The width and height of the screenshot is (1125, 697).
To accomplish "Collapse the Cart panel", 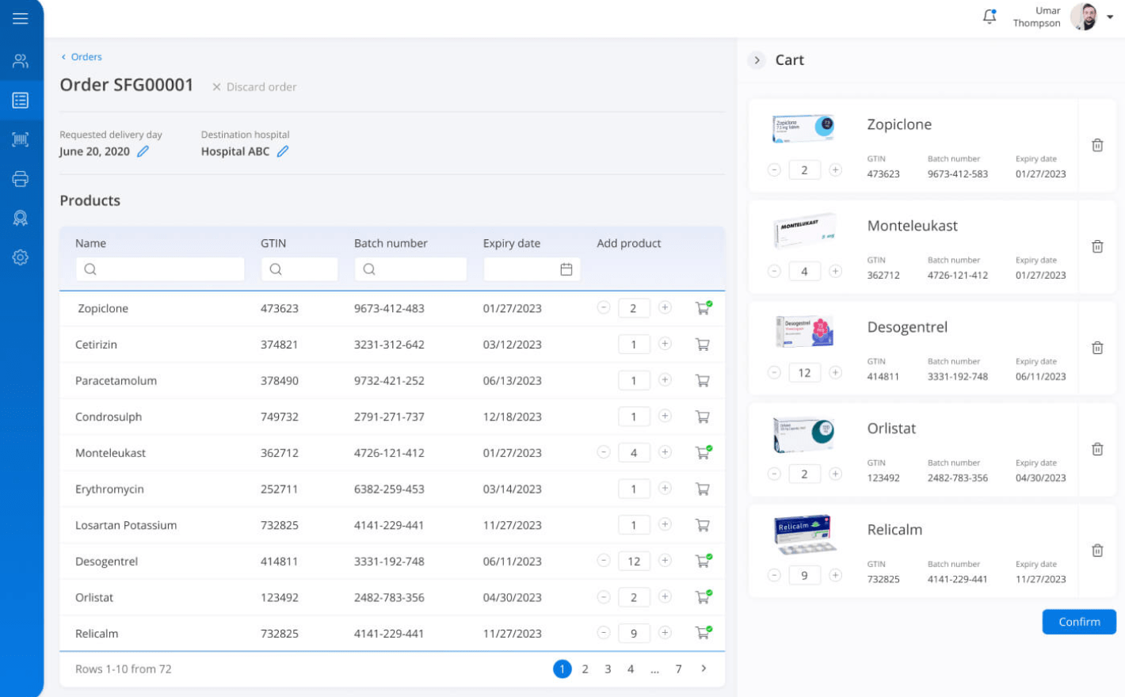I will pos(756,59).
